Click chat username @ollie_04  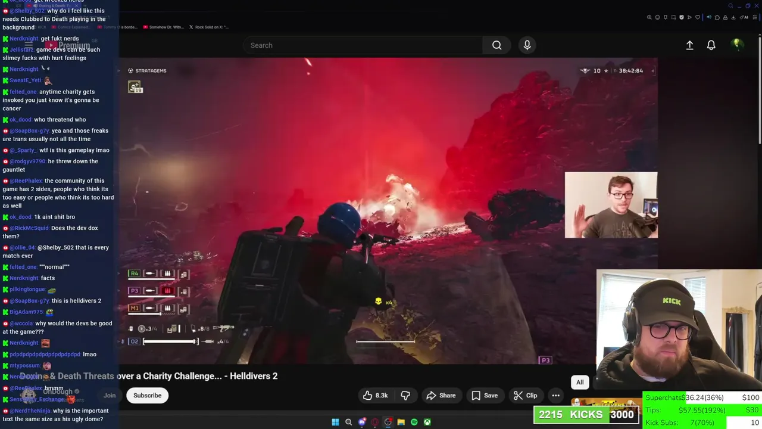tap(22, 247)
